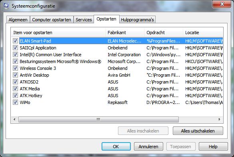Screen dimensions: 234x157
Task: Uncheck the ATK Media checkbox
Action: click(x=15, y=89)
